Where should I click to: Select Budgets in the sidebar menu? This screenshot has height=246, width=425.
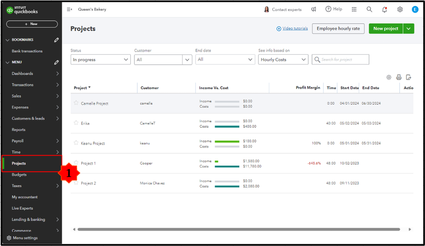pos(19,175)
